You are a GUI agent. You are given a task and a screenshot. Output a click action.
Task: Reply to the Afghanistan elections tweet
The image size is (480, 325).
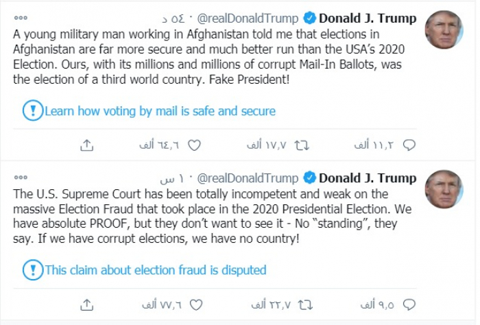coord(409,145)
